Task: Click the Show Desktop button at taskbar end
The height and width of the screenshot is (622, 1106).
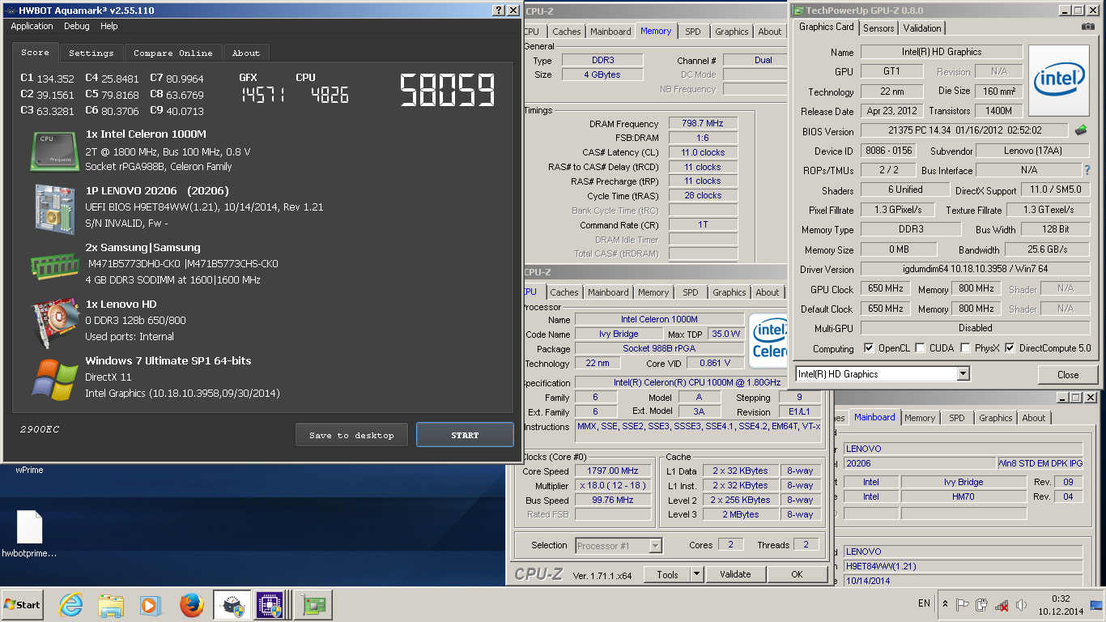Action: tap(1096, 605)
